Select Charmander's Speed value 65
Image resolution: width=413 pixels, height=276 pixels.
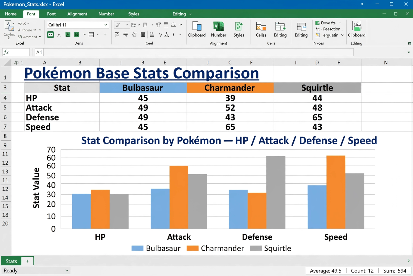point(230,127)
